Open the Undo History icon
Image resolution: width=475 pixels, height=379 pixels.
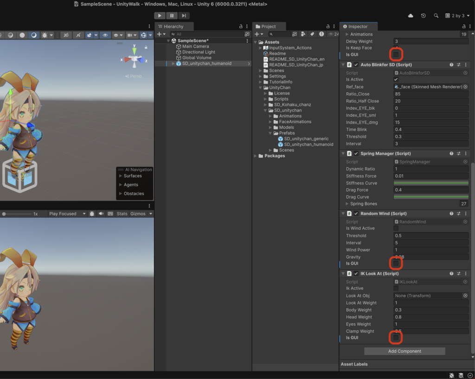(x=424, y=16)
